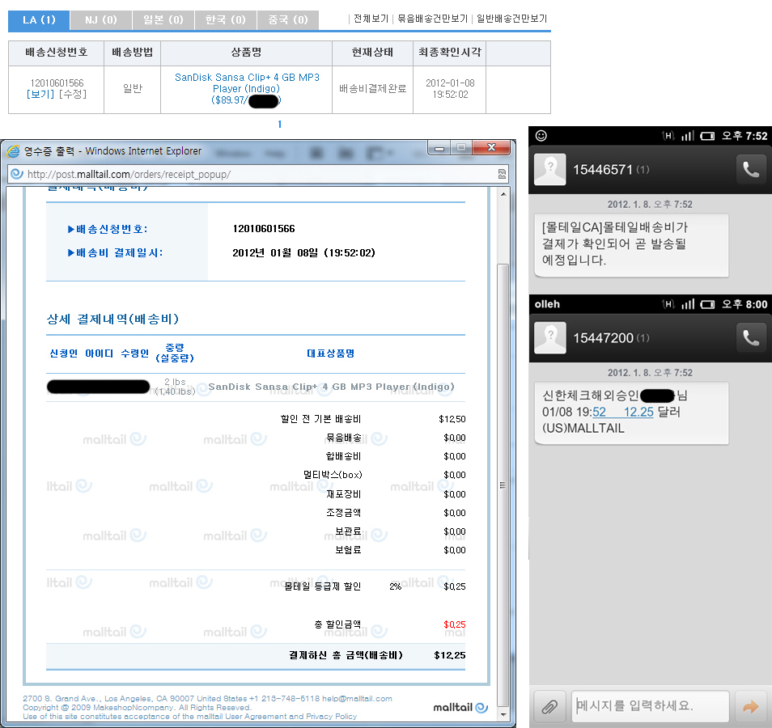This screenshot has height=728, width=772.
Task: Open the 중국 (0) tab
Action: click(287, 20)
